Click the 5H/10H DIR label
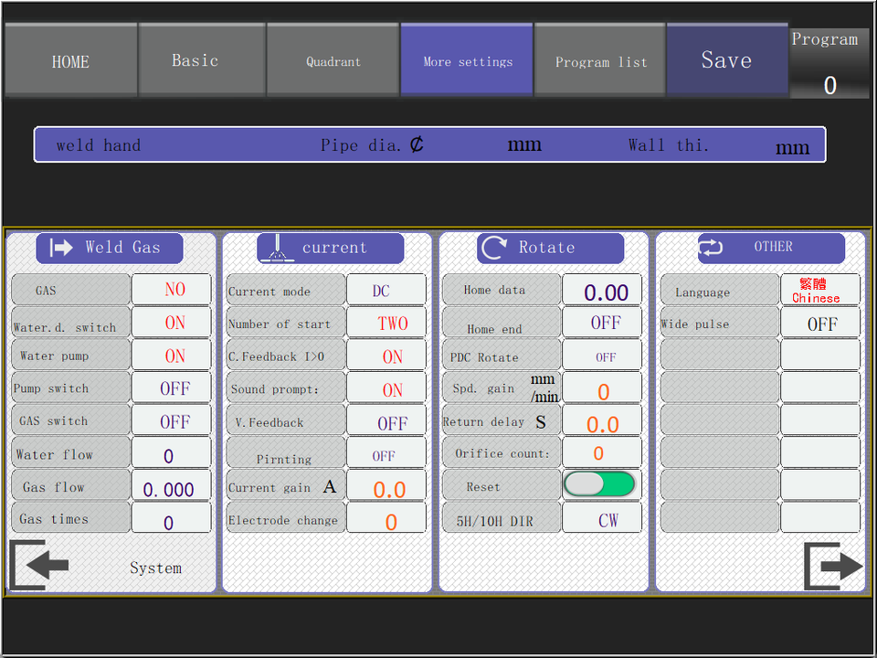Image resolution: width=877 pixels, height=658 pixels. (494, 521)
